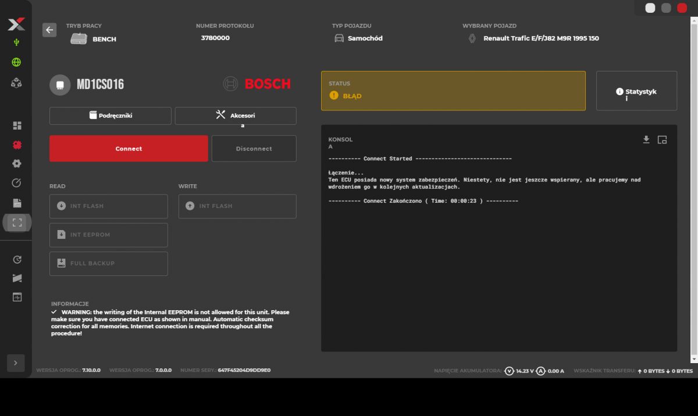The width and height of the screenshot is (698, 416).
Task: Select INT FLASH under WRITE
Action: tap(237, 206)
